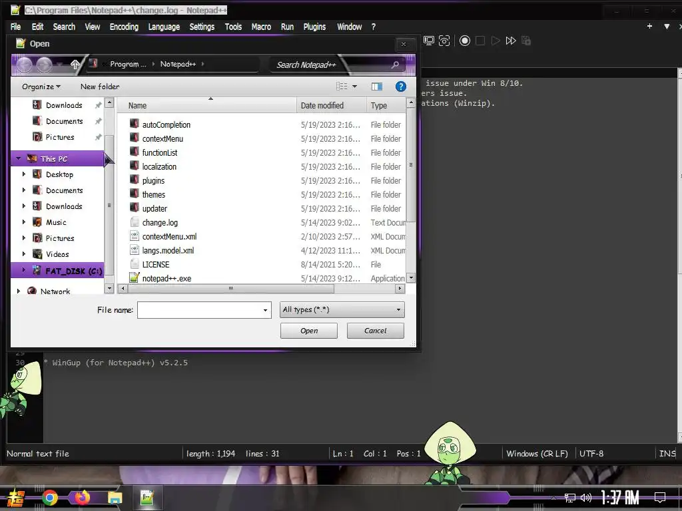Screen dimensions: 682x511
Task: Click the stop recording square icon
Action: (x=480, y=41)
